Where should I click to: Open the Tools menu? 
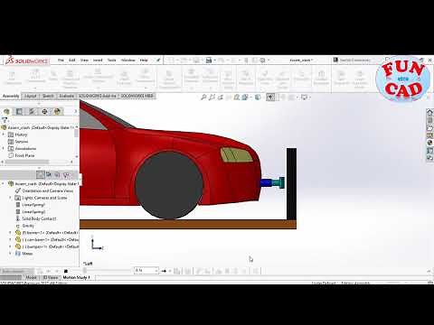[x=112, y=60]
